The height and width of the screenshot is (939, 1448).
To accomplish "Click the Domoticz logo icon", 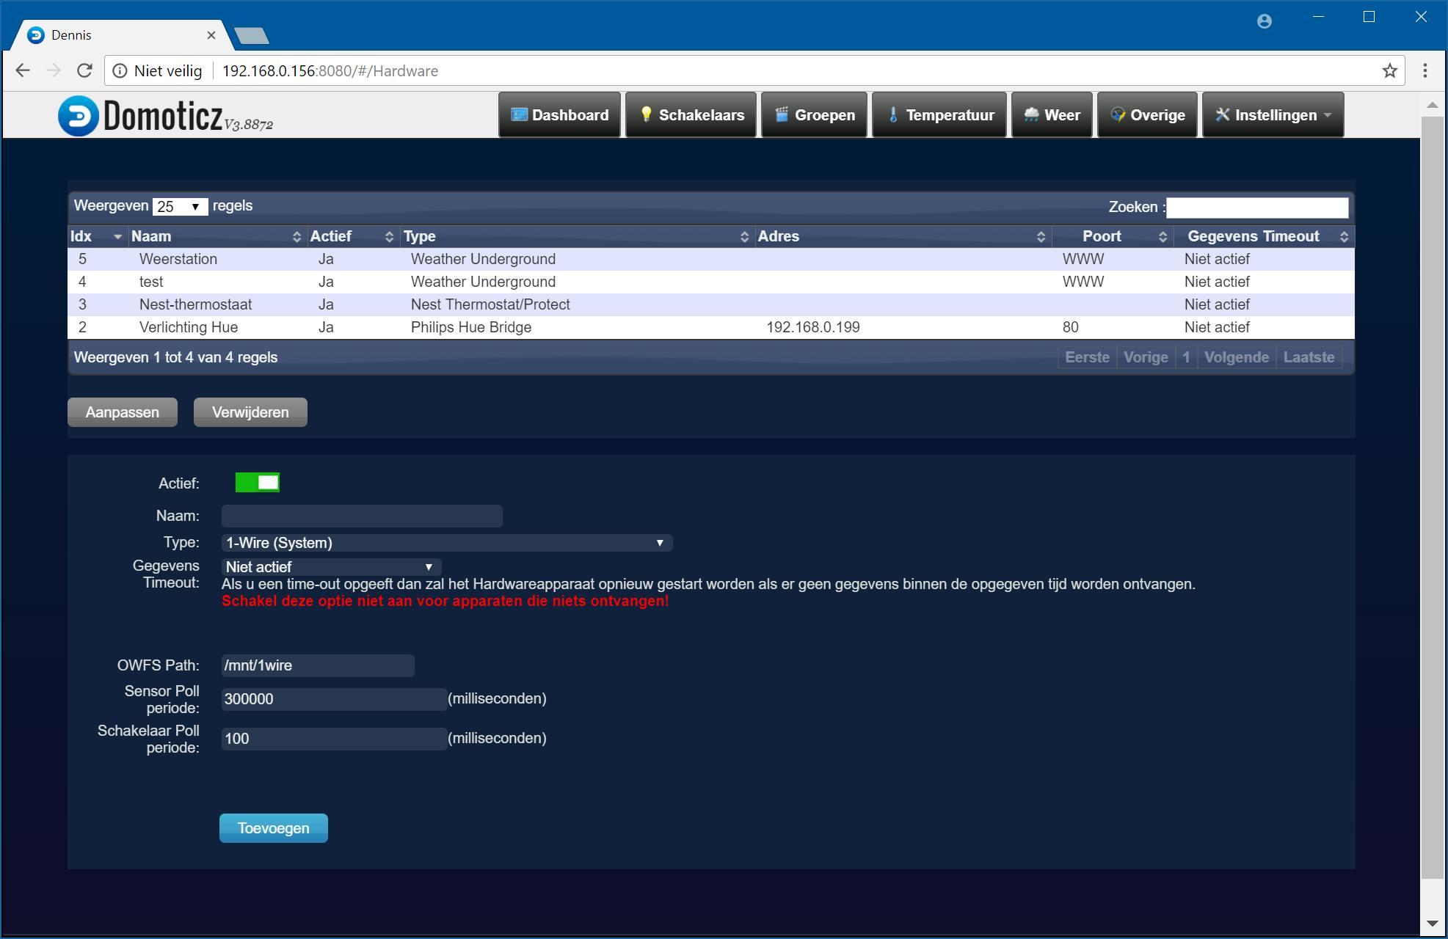I will [x=78, y=116].
